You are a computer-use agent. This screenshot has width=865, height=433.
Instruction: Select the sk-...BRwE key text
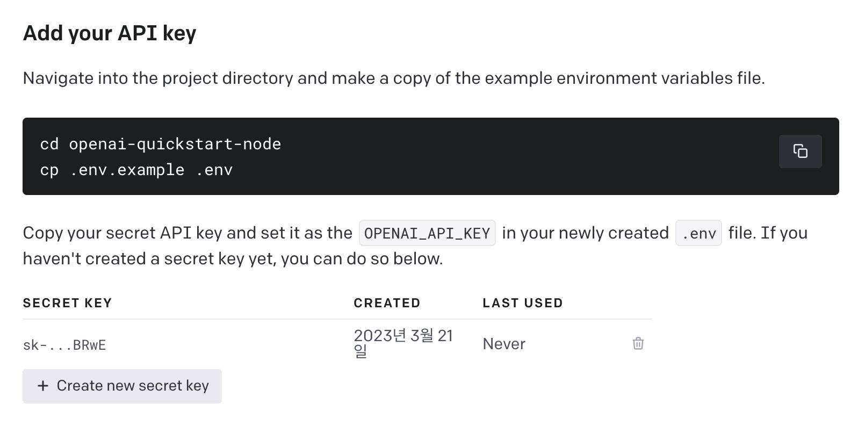pos(64,345)
